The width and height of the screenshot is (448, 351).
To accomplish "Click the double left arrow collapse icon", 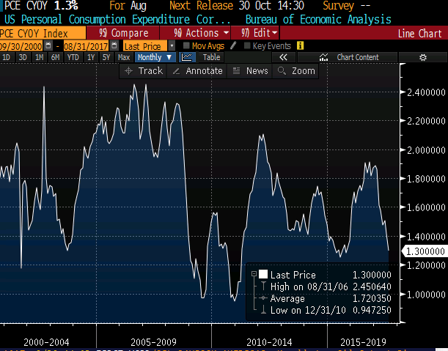I will 284,57.
